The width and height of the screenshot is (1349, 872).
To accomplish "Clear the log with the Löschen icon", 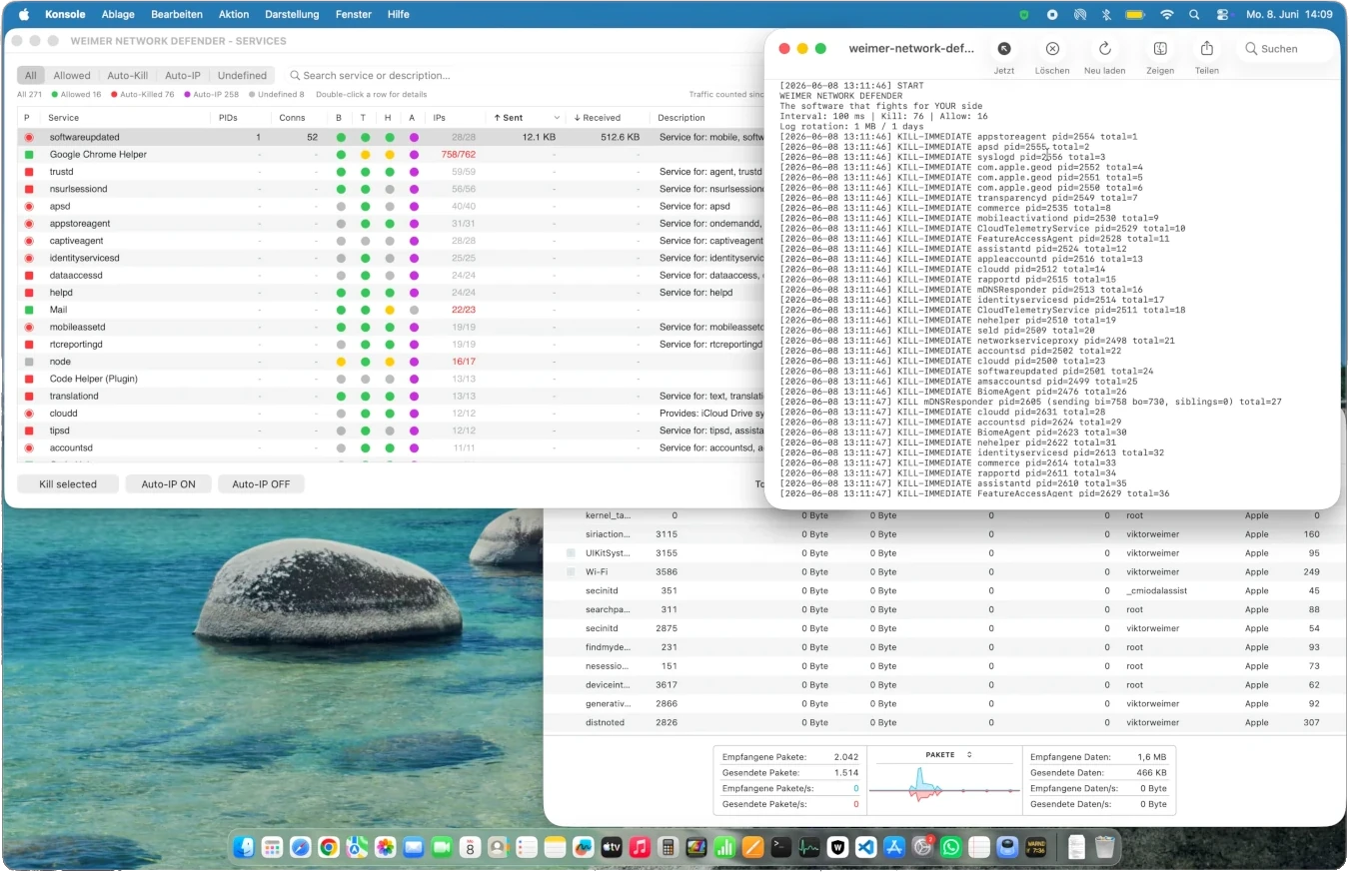I will [1052, 49].
